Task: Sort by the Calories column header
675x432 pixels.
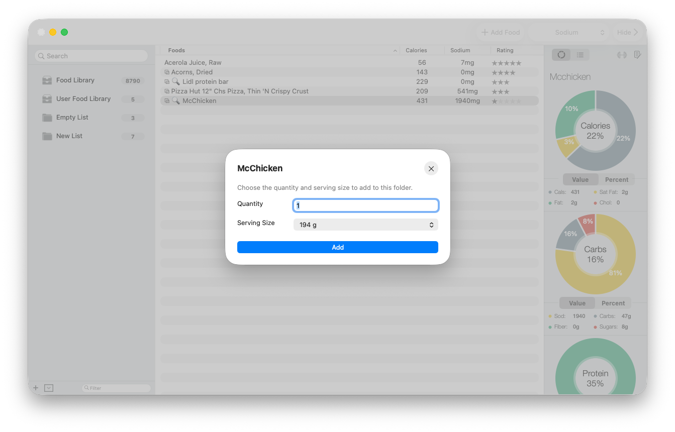Action: pos(422,50)
